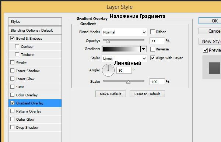
Task: Check the Color Overlay checkbox
Action: [13, 95]
